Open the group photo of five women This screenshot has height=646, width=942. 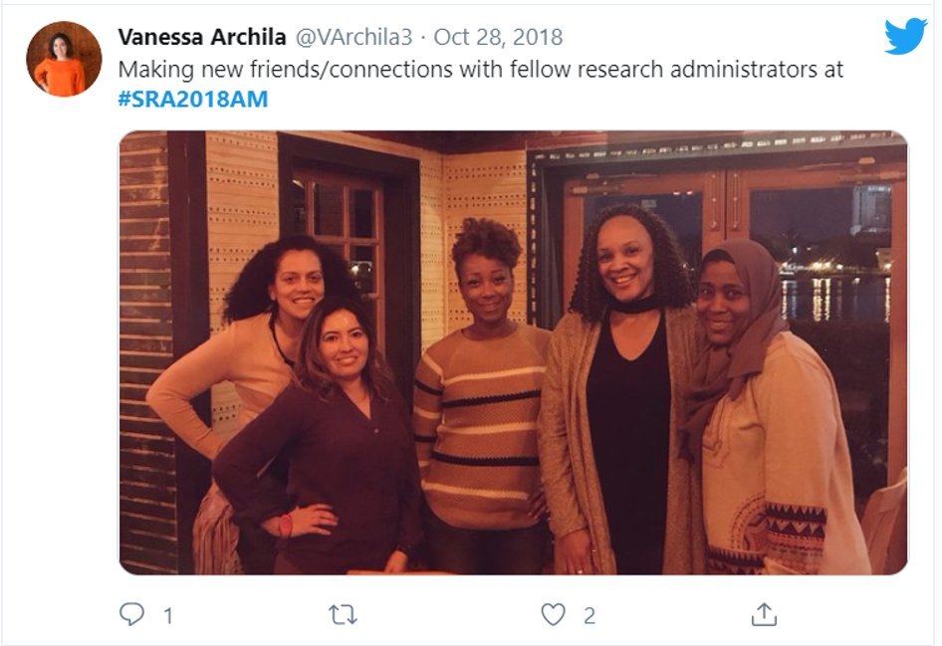513,352
